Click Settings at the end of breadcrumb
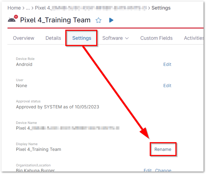Image resolution: width=206 pixels, height=174 pixels. point(161,8)
